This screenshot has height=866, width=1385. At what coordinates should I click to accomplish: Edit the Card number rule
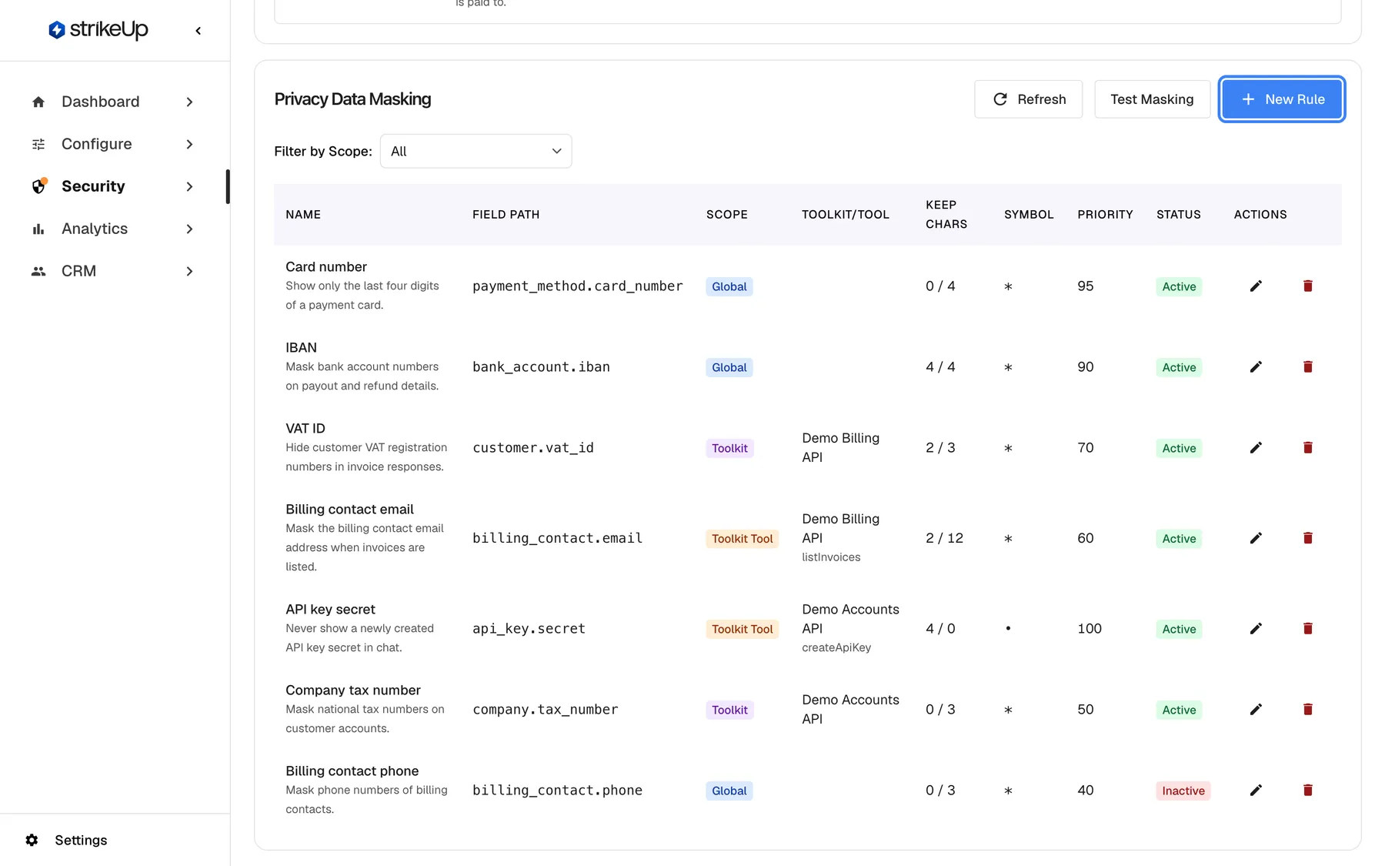click(x=1256, y=286)
